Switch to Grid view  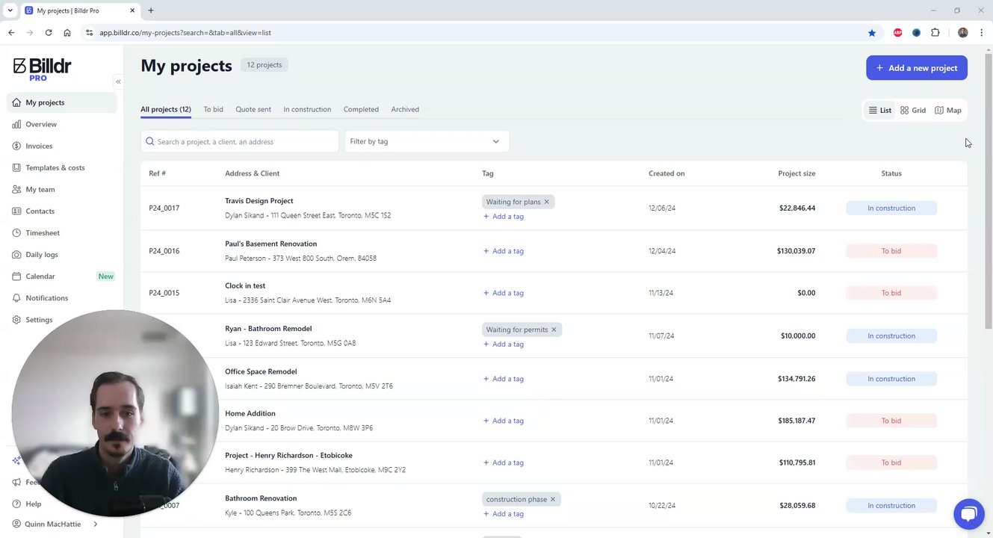(x=913, y=111)
